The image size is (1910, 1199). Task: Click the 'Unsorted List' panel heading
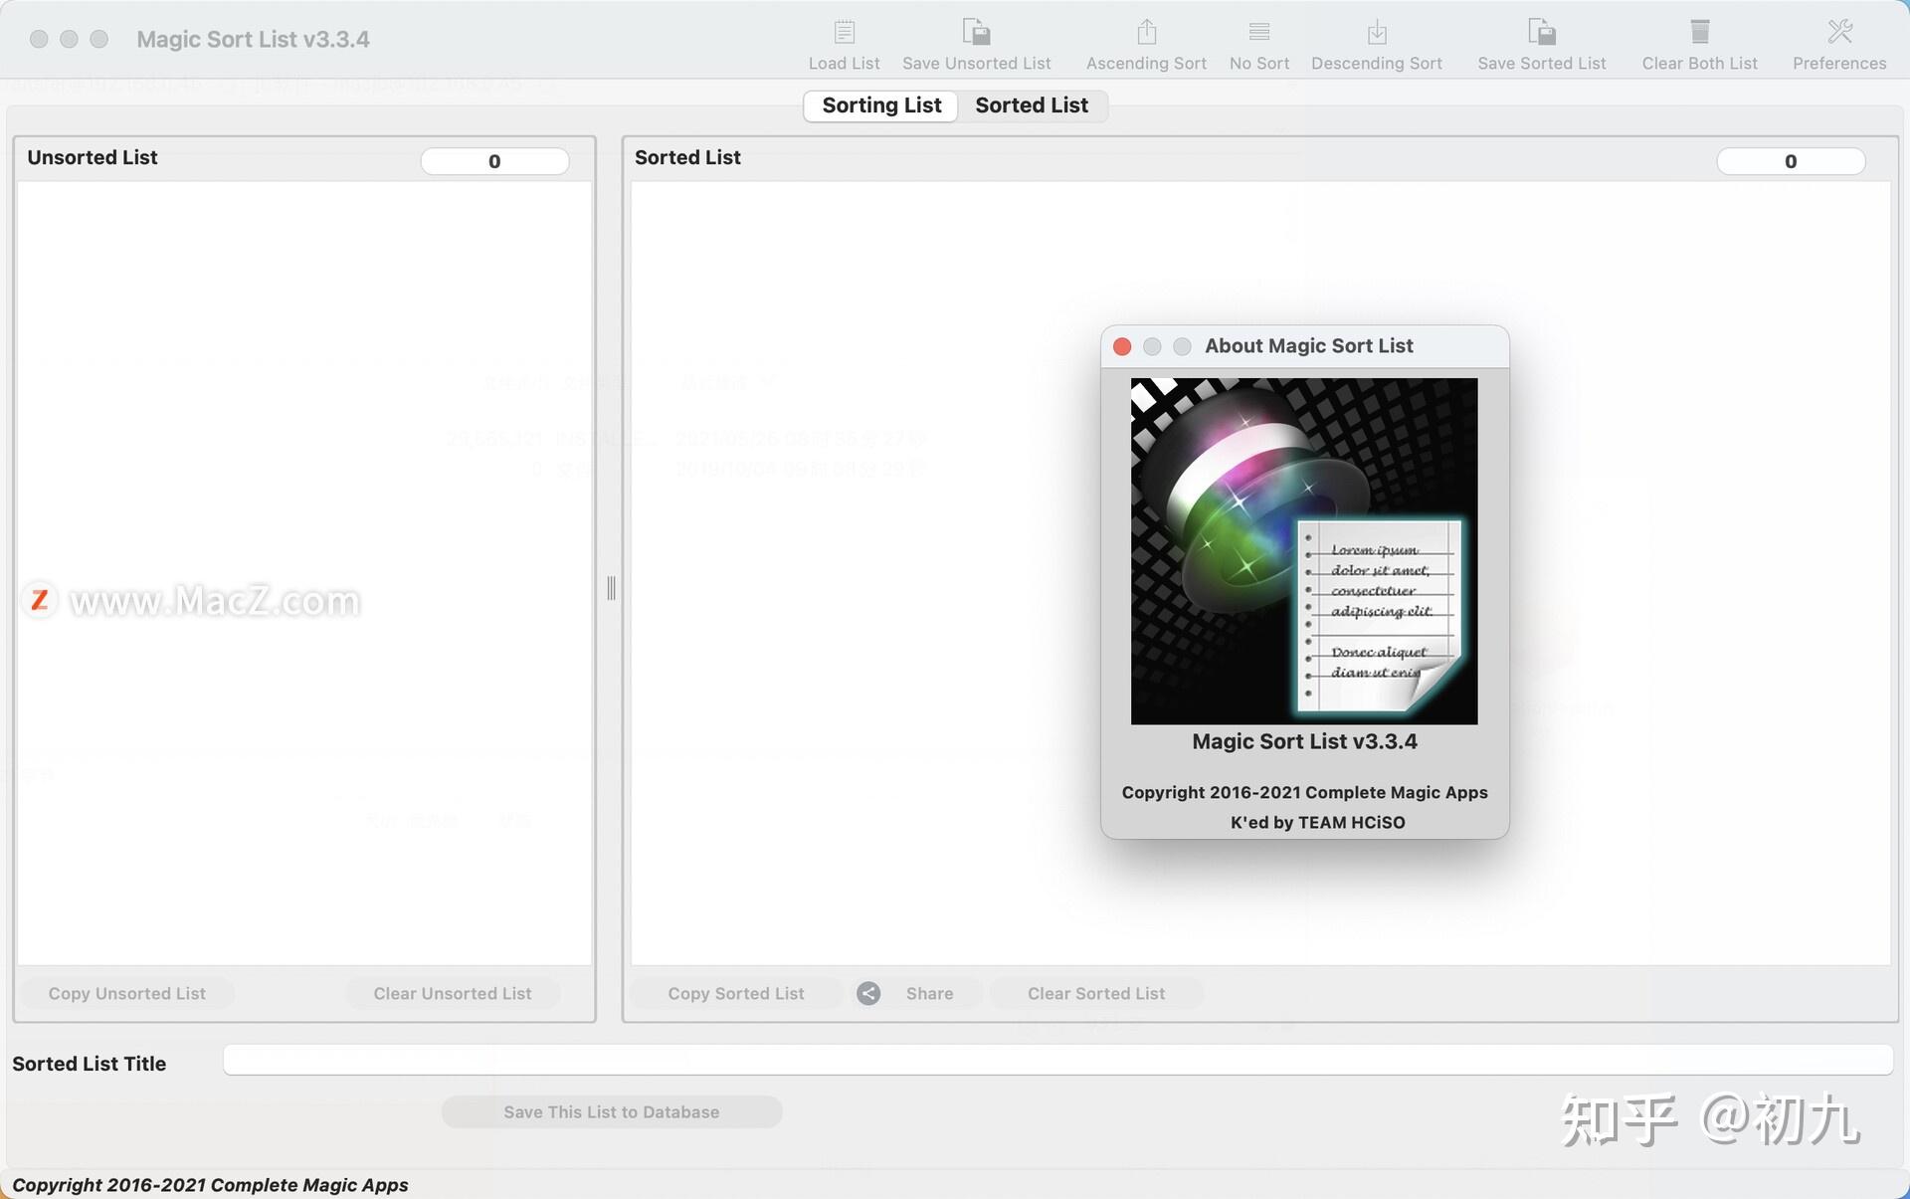click(93, 157)
